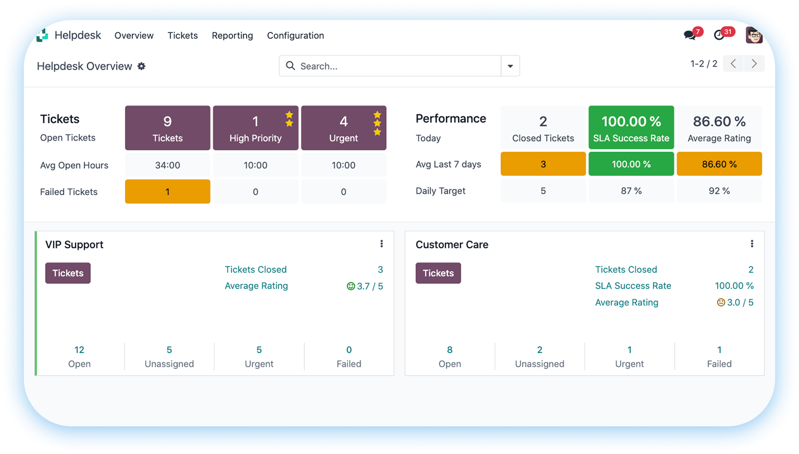Open the Tickets menu in navbar
Viewport: 799px width, 454px height.
(x=183, y=36)
